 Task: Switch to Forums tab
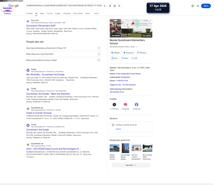coord(49,13)
